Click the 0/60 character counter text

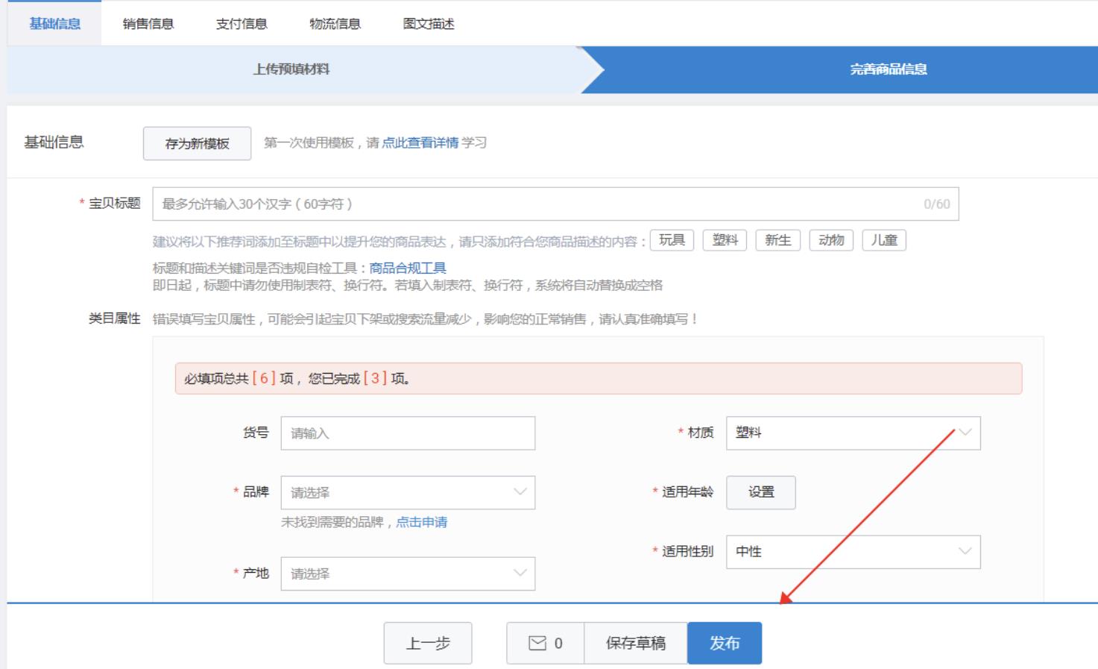pos(937,204)
